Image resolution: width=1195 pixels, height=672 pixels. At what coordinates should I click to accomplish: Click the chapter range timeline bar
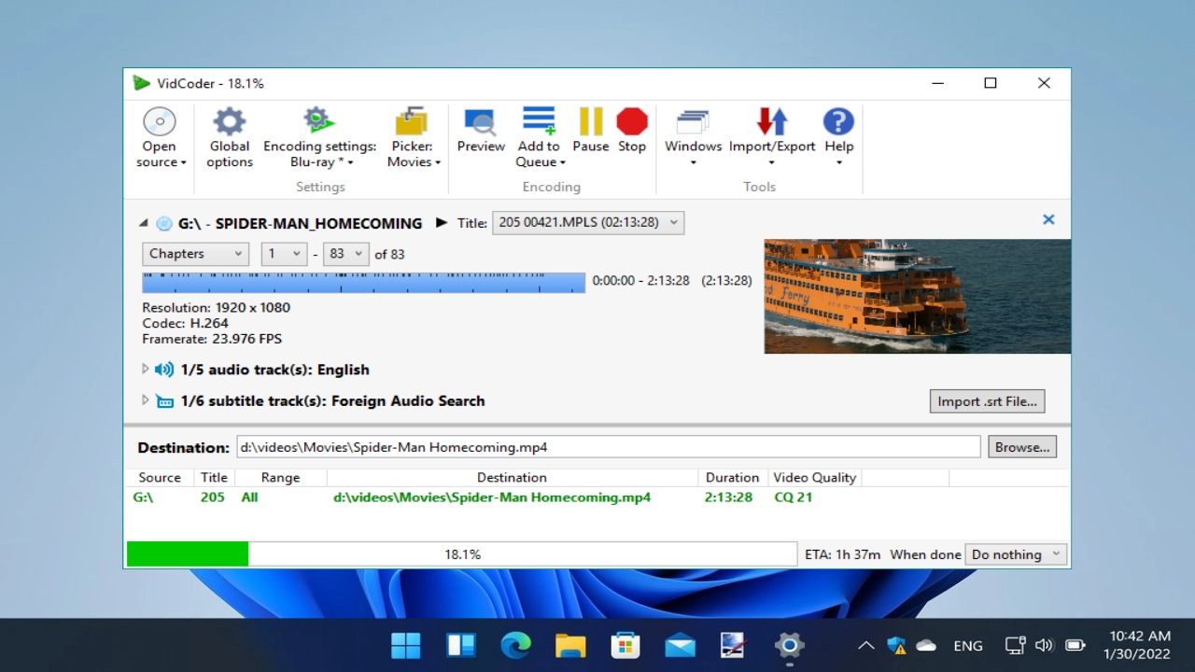(364, 283)
